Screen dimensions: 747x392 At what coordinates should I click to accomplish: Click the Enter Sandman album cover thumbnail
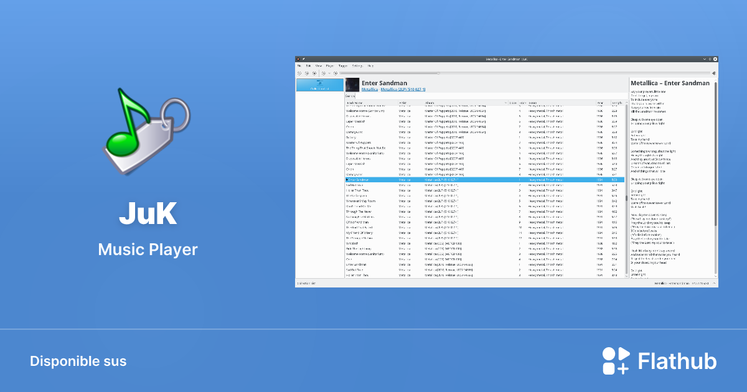pyautogui.click(x=352, y=85)
